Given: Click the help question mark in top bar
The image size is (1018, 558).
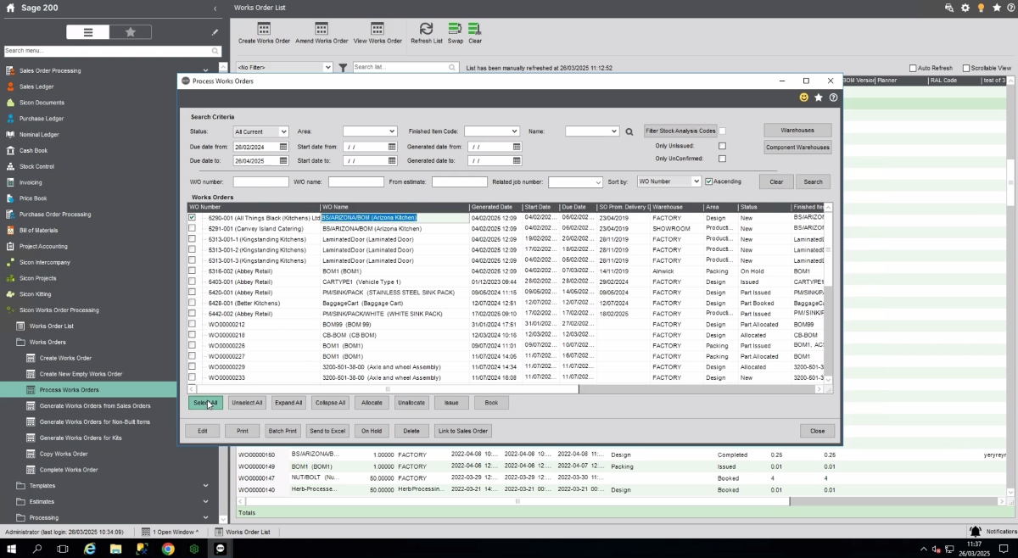Looking at the screenshot, I should click(x=1010, y=8).
